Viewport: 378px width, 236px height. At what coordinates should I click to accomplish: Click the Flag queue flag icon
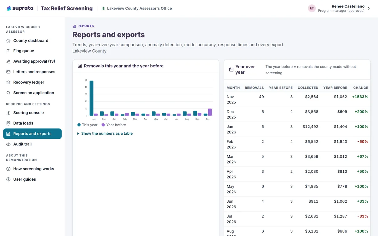[9, 51]
